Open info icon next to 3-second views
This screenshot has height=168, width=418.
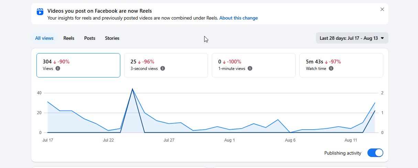click(x=163, y=68)
